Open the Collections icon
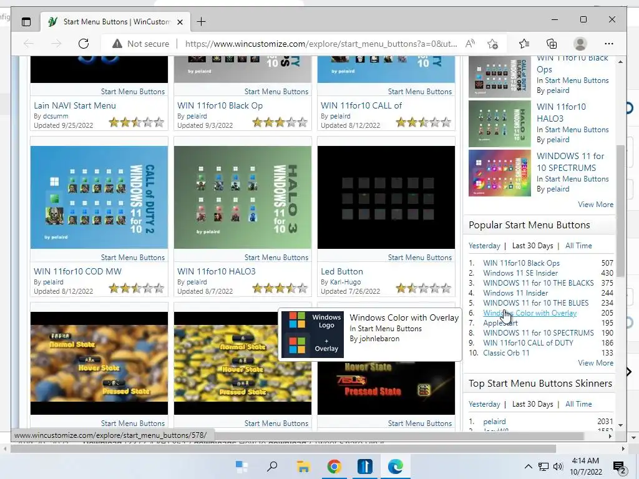Image resolution: width=639 pixels, height=479 pixels. 552,44
